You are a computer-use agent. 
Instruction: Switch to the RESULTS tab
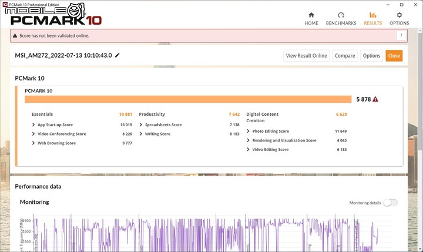pyautogui.click(x=373, y=19)
